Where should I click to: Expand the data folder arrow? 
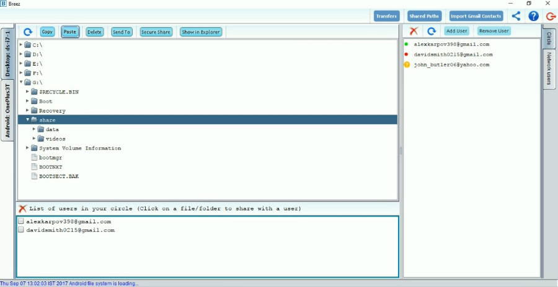[34, 129]
